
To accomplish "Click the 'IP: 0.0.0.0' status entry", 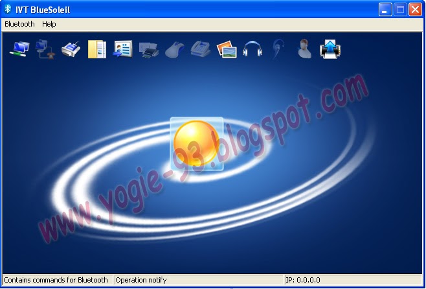I will pyautogui.click(x=303, y=280).
